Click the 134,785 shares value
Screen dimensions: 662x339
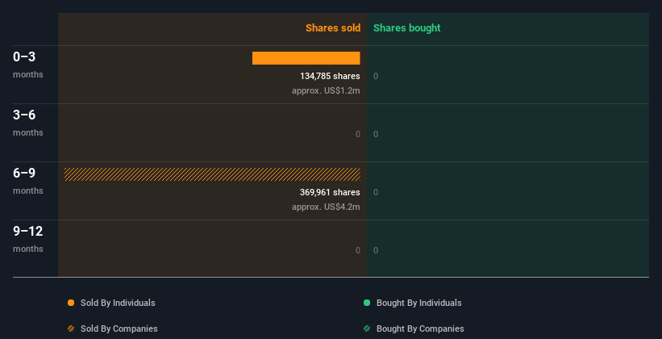(330, 76)
